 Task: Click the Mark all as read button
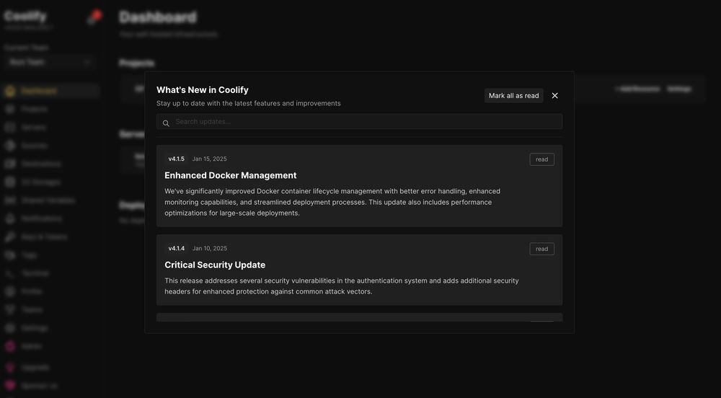(513, 96)
